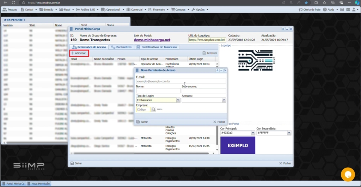Open the Comercial menu
Viewport: 361px width, 187px height.
coord(136,10)
